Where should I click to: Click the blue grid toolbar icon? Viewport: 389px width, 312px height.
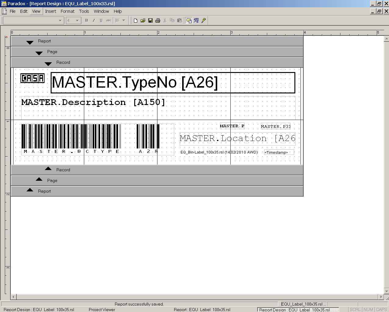click(196, 20)
